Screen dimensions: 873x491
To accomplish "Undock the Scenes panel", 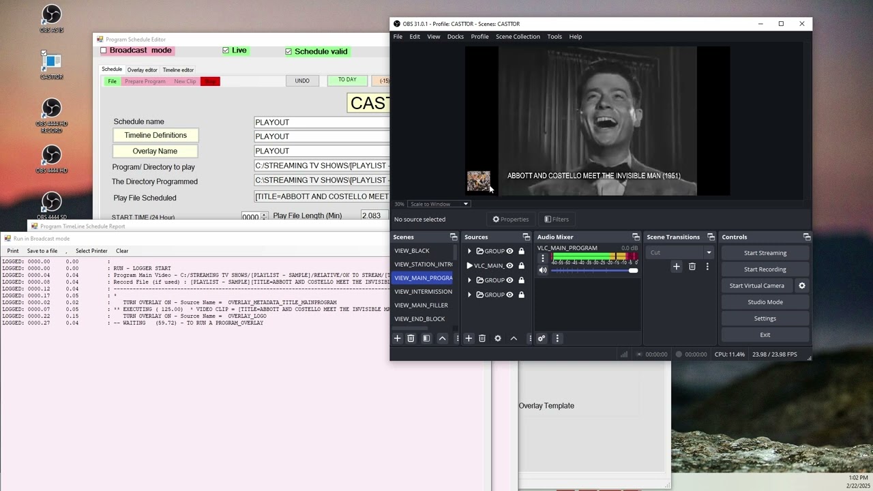I will 454,237.
